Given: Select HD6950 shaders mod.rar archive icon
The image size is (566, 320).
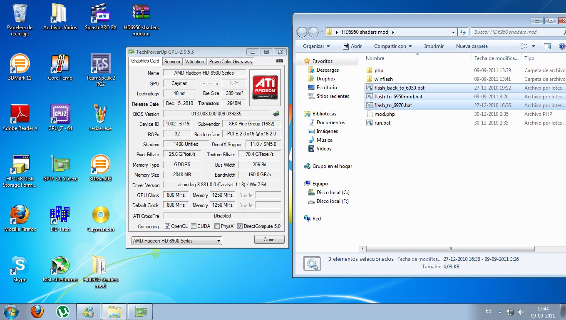Looking at the screenshot, I should pos(141,20).
